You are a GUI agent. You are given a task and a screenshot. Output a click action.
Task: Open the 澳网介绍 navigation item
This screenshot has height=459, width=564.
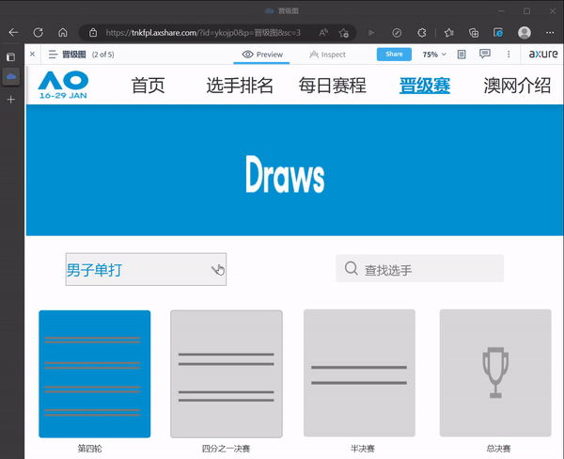(x=517, y=86)
